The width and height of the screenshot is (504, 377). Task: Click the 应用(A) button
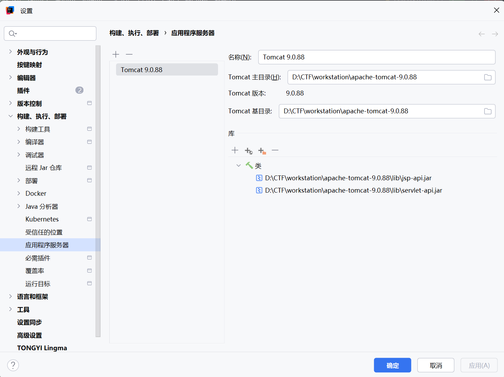click(479, 365)
